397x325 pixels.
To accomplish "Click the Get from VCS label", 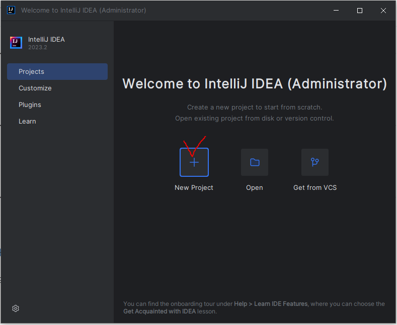I will coord(315,187).
